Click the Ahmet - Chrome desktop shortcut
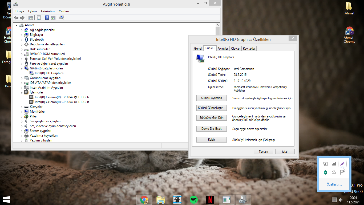Viewport: 364px width, 205px height. (349, 35)
